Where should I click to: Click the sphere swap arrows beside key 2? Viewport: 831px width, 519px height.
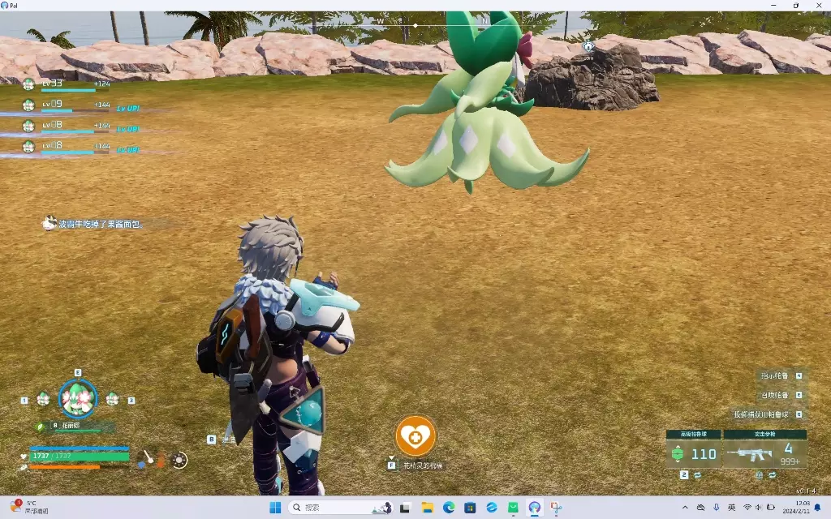tap(697, 475)
